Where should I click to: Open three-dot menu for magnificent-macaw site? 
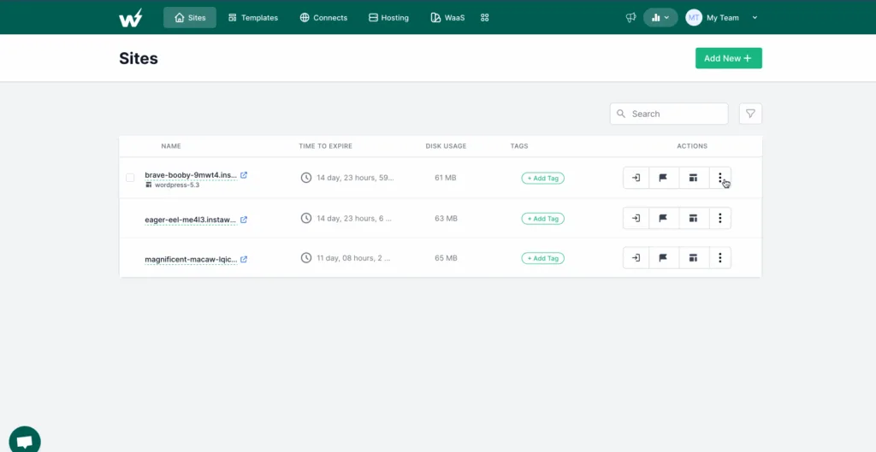720,257
